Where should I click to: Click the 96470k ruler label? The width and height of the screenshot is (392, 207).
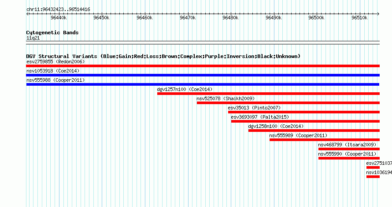click(x=188, y=18)
